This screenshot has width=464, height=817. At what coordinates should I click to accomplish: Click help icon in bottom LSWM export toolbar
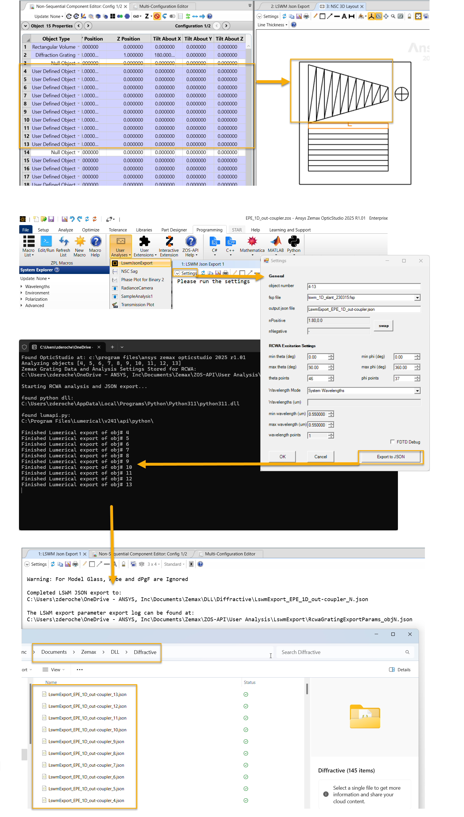point(200,564)
